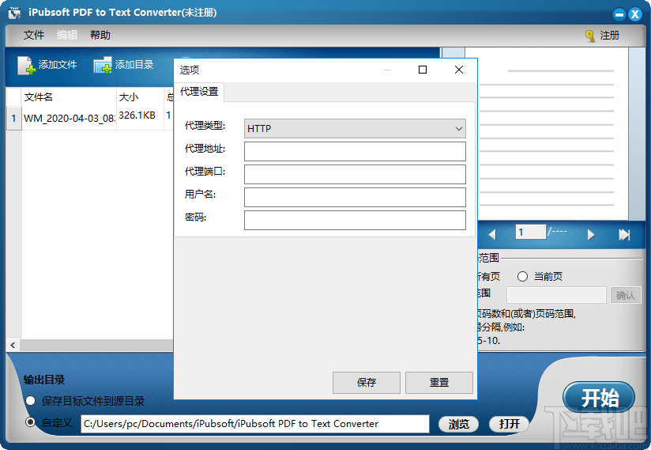Viewport: 651px width, 450px height.
Task: Click the file list left scroll arrow
Action: point(13,345)
